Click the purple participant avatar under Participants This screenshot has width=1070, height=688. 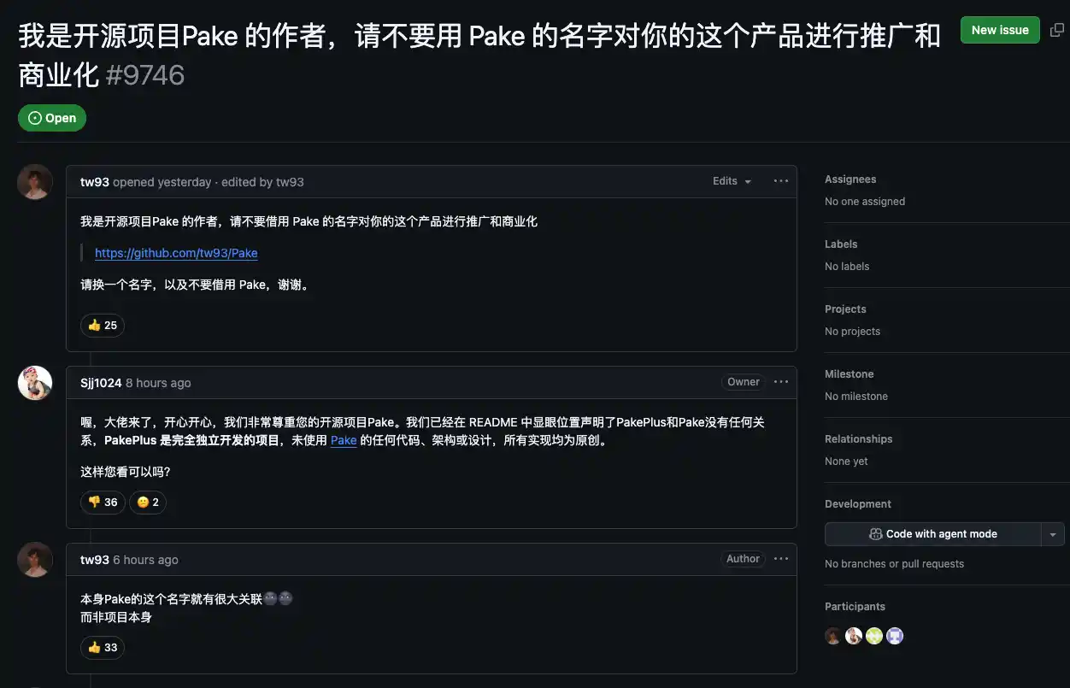coord(894,635)
